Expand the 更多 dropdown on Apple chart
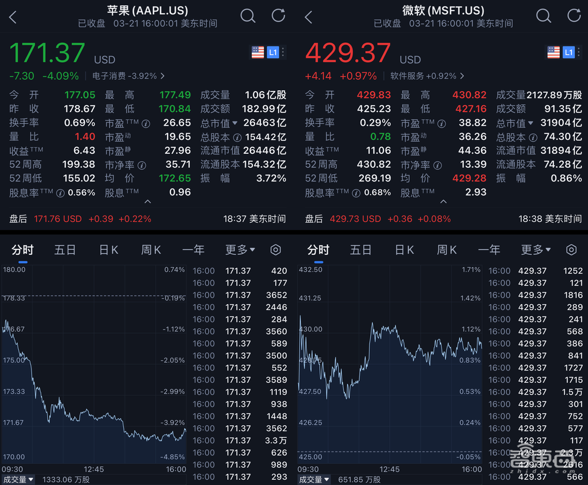 [x=240, y=250]
